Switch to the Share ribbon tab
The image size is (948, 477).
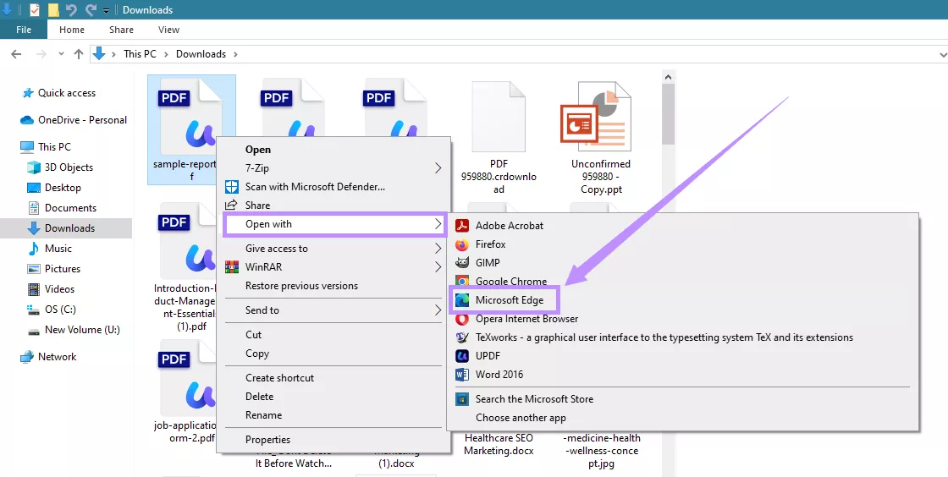(122, 30)
